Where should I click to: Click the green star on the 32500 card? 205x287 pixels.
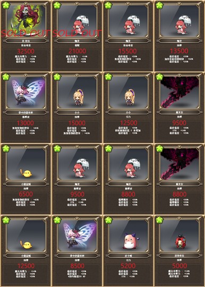point(6,5)
